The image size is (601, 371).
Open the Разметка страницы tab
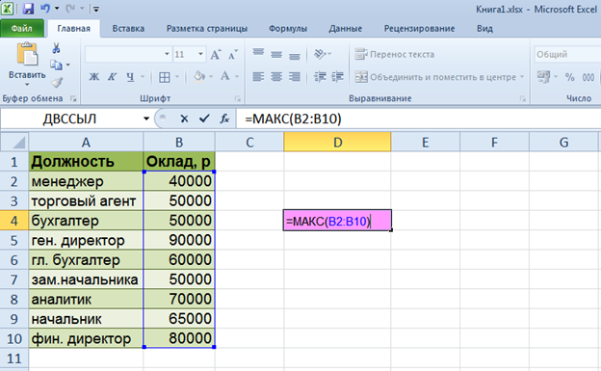click(x=207, y=29)
